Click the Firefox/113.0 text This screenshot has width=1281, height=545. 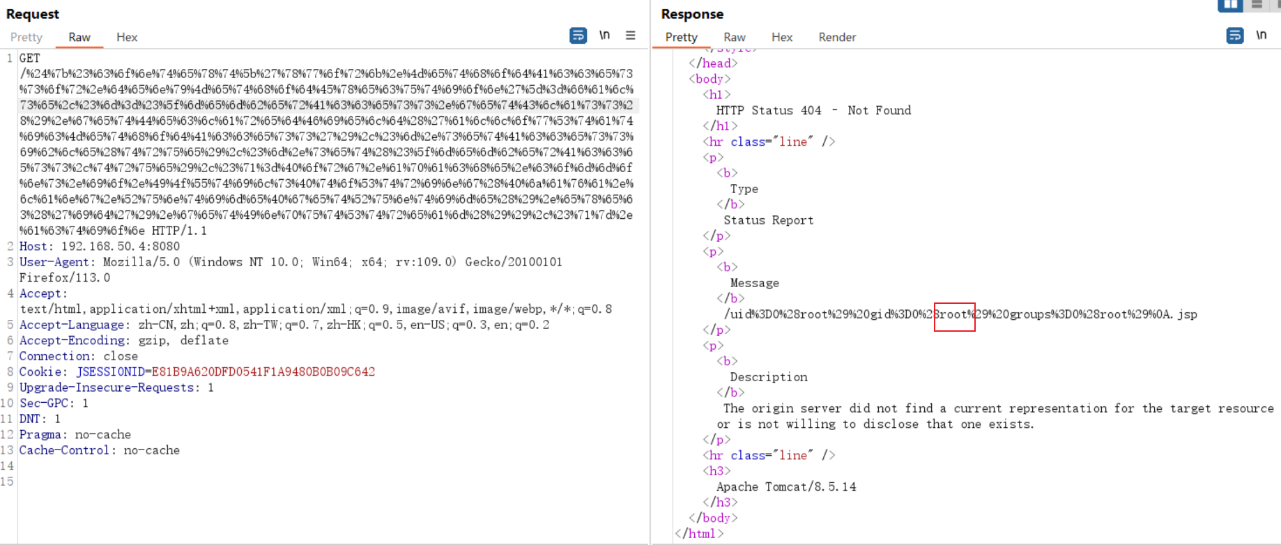click(x=65, y=277)
